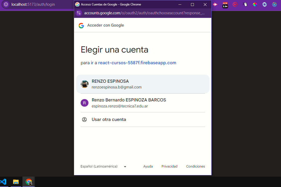
Task: Click the Google G logo in header
Action: (x=81, y=25)
